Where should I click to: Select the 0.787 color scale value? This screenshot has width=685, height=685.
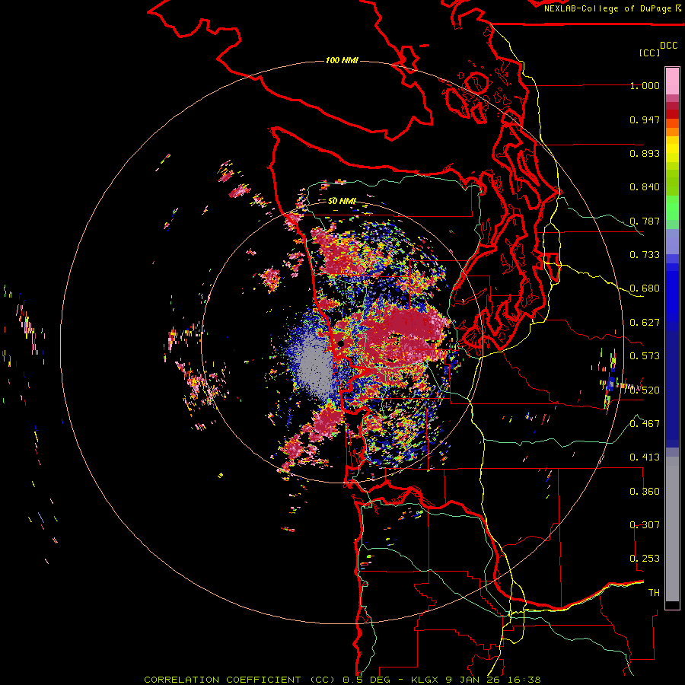(645, 221)
